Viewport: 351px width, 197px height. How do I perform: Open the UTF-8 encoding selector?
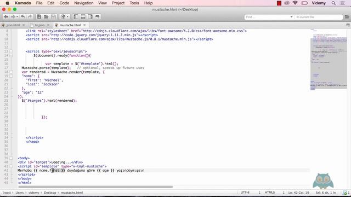coord(251,193)
